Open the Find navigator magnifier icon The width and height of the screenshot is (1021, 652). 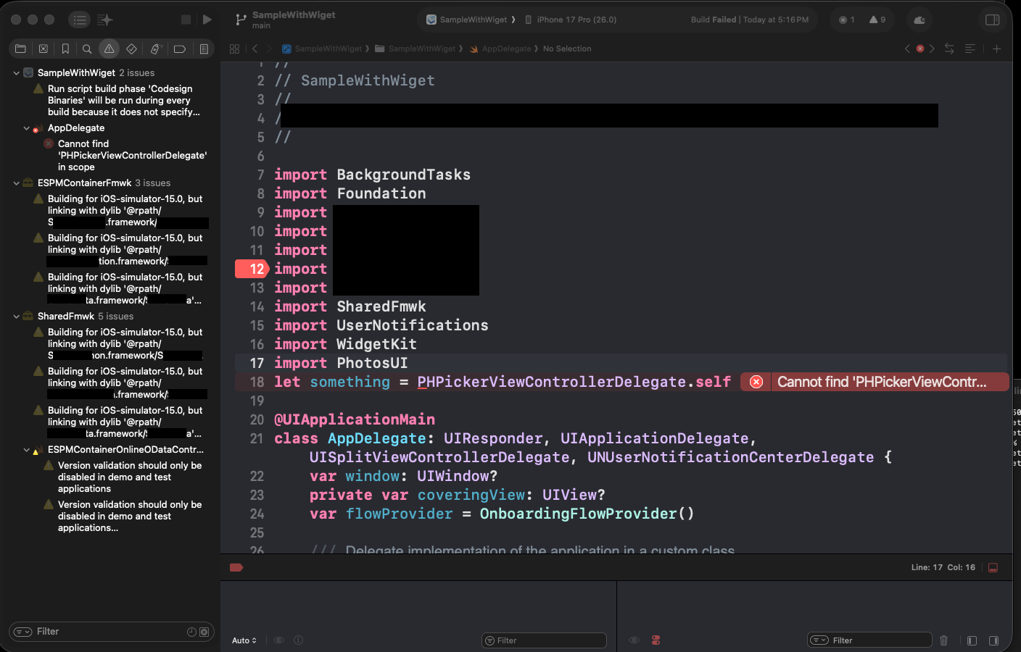click(x=87, y=49)
